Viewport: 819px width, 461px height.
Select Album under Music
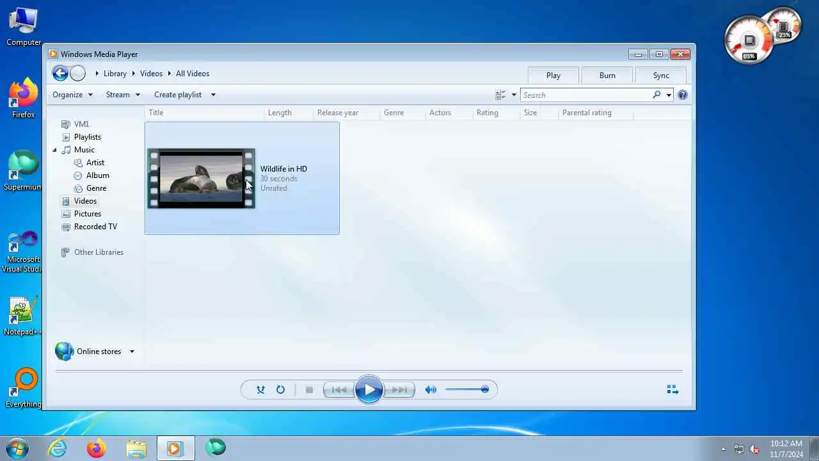tap(97, 175)
